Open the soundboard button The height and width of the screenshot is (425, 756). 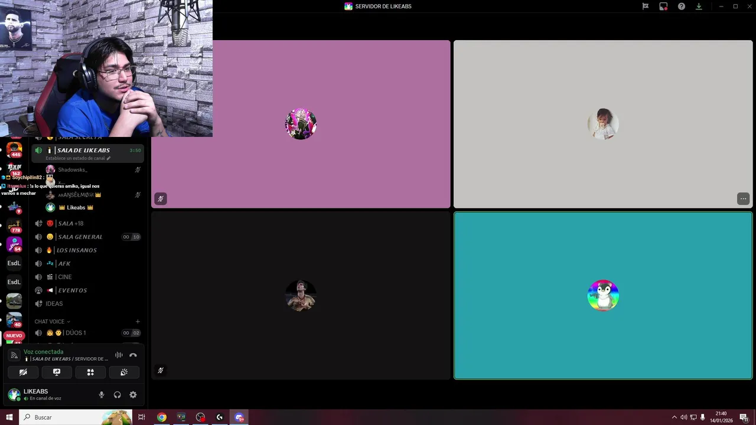(124, 372)
